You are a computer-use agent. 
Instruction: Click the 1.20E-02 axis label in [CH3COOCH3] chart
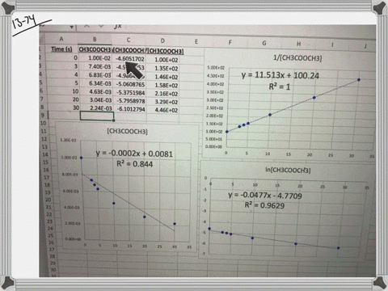[68, 140]
